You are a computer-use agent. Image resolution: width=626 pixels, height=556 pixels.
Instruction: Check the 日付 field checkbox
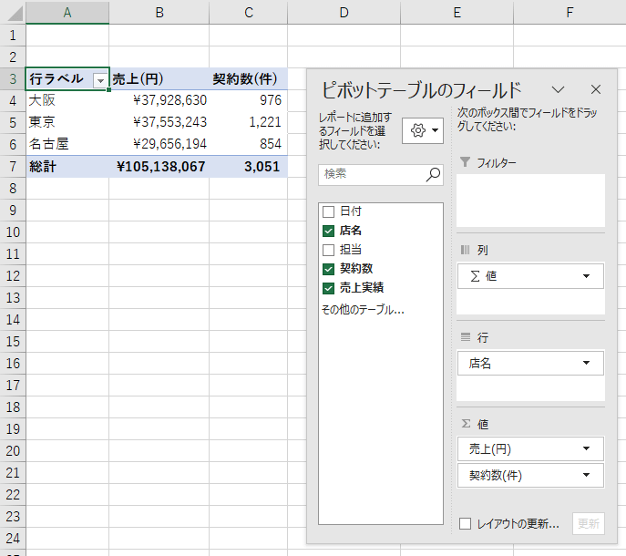click(x=329, y=211)
